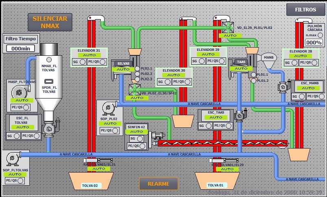327x197 pixels.
Task: Click Elevador 29 SG indicator
Action: [201, 61]
